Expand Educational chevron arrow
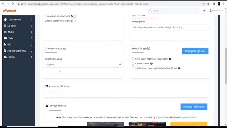 click(32, 20)
